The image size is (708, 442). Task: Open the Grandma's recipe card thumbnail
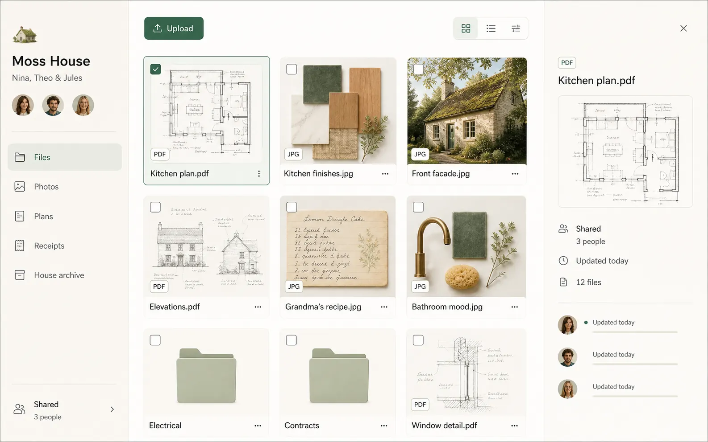[338, 246]
